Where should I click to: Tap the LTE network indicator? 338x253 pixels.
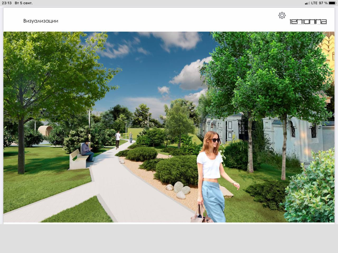pyautogui.click(x=314, y=3)
